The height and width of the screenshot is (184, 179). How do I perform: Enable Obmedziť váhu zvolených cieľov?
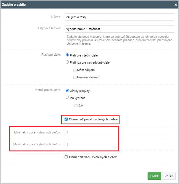coord(66,157)
